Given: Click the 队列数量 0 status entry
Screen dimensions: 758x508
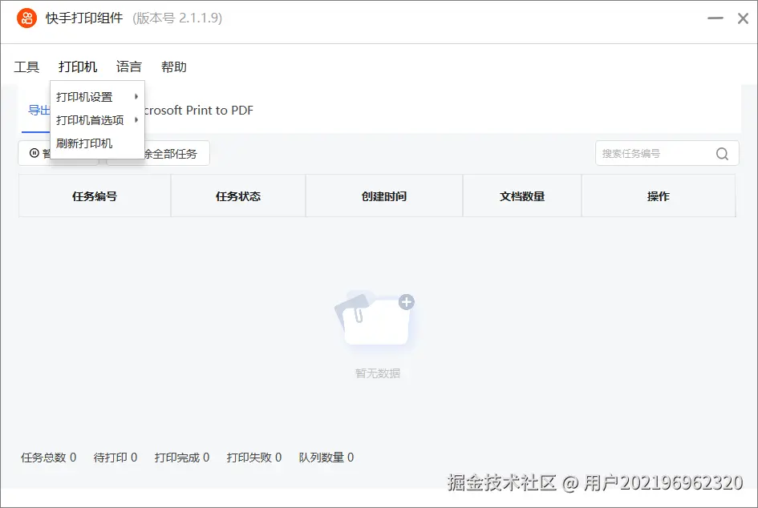Looking at the screenshot, I should tap(326, 458).
